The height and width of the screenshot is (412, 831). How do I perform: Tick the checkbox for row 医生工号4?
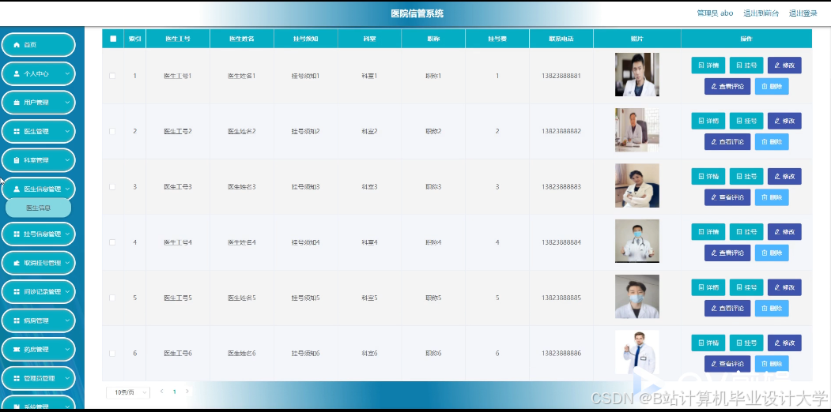112,242
